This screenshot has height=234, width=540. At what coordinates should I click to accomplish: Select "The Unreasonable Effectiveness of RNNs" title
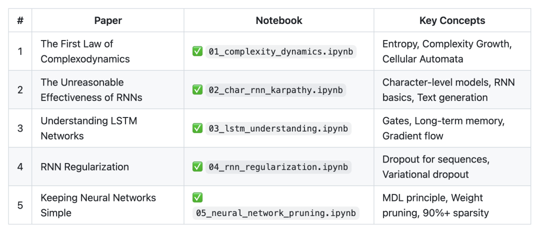click(x=91, y=90)
